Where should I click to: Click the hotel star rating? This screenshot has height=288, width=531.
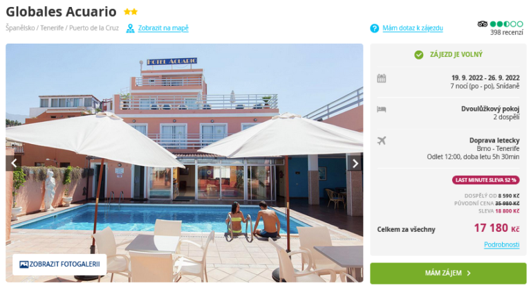131,12
